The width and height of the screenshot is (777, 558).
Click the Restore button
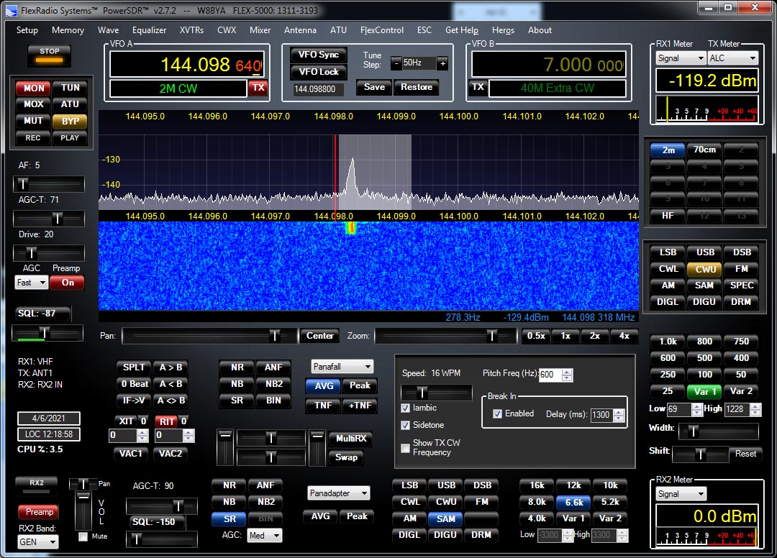tap(417, 87)
